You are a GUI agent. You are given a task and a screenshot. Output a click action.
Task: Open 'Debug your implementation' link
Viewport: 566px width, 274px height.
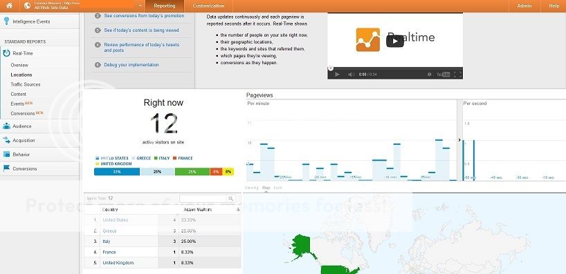pyautogui.click(x=131, y=65)
